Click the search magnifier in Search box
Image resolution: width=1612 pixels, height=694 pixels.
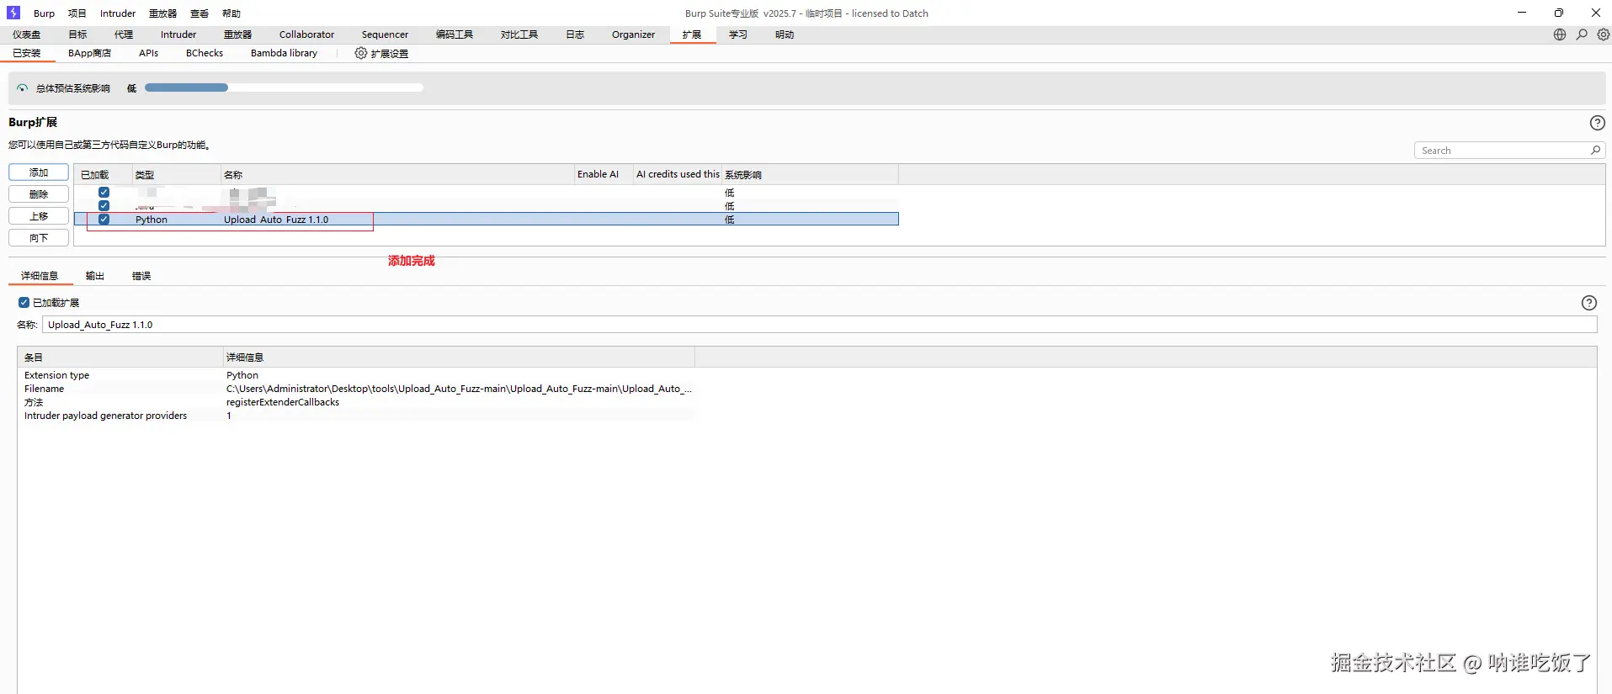click(x=1595, y=151)
